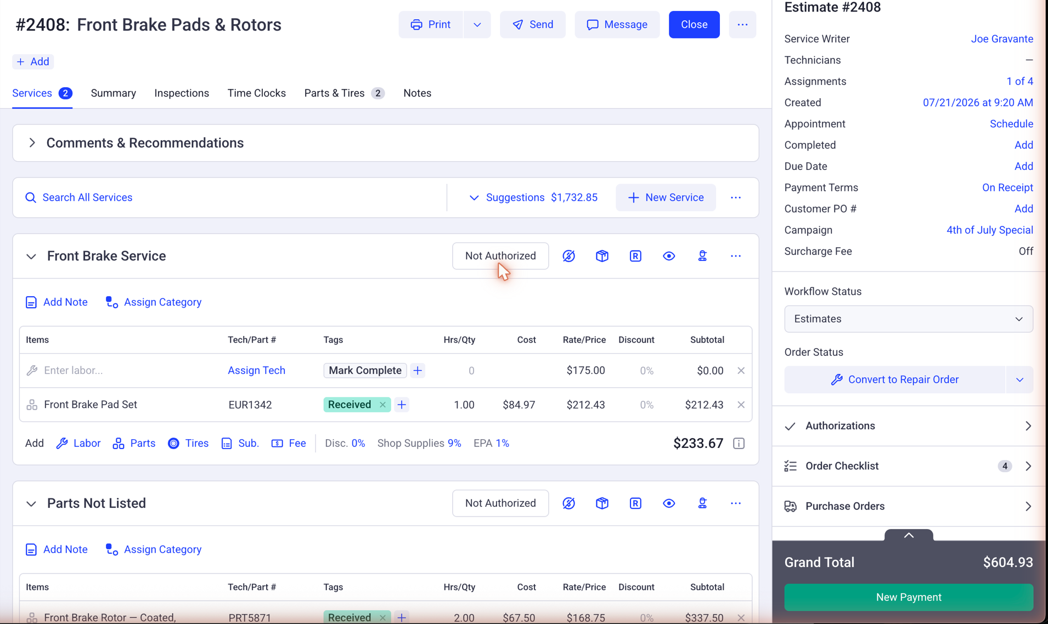Toggle Not Authorized on Front Brake Service
1048x624 pixels.
(x=500, y=256)
